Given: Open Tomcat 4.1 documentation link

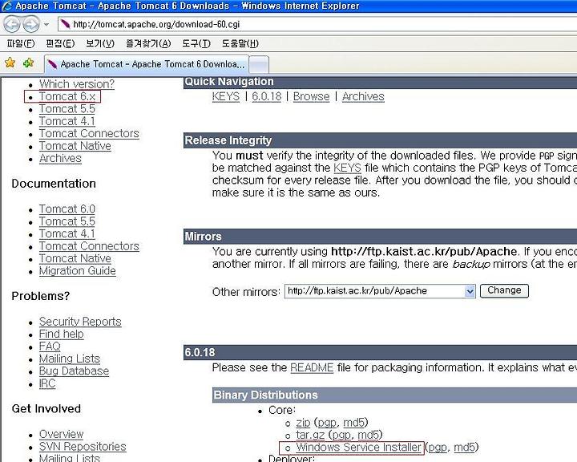Looking at the screenshot, I should 67,233.
